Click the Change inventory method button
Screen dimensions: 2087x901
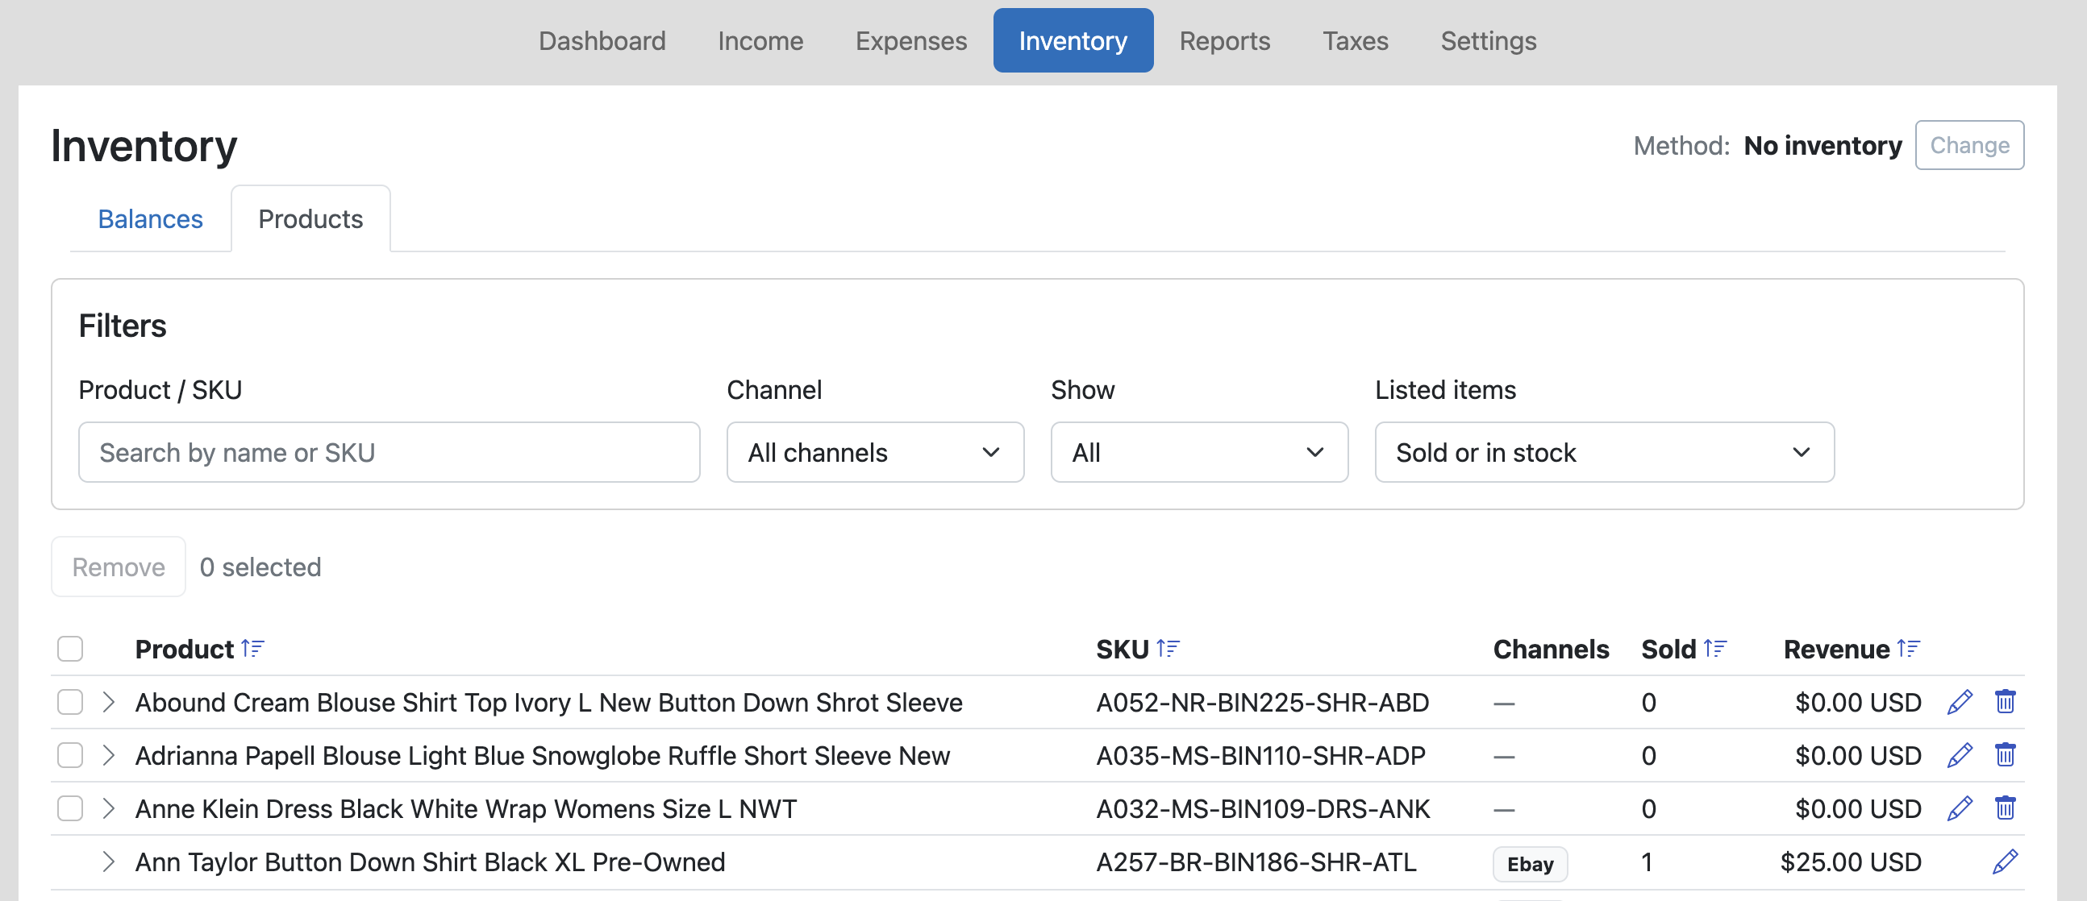[1968, 146]
